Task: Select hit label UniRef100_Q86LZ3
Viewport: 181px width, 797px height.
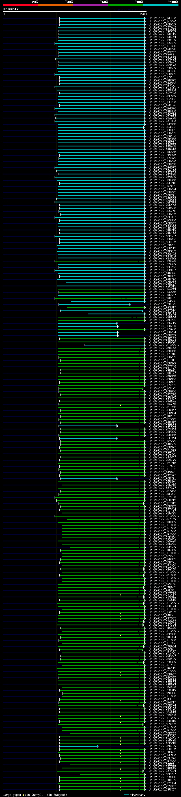Action: point(162,348)
